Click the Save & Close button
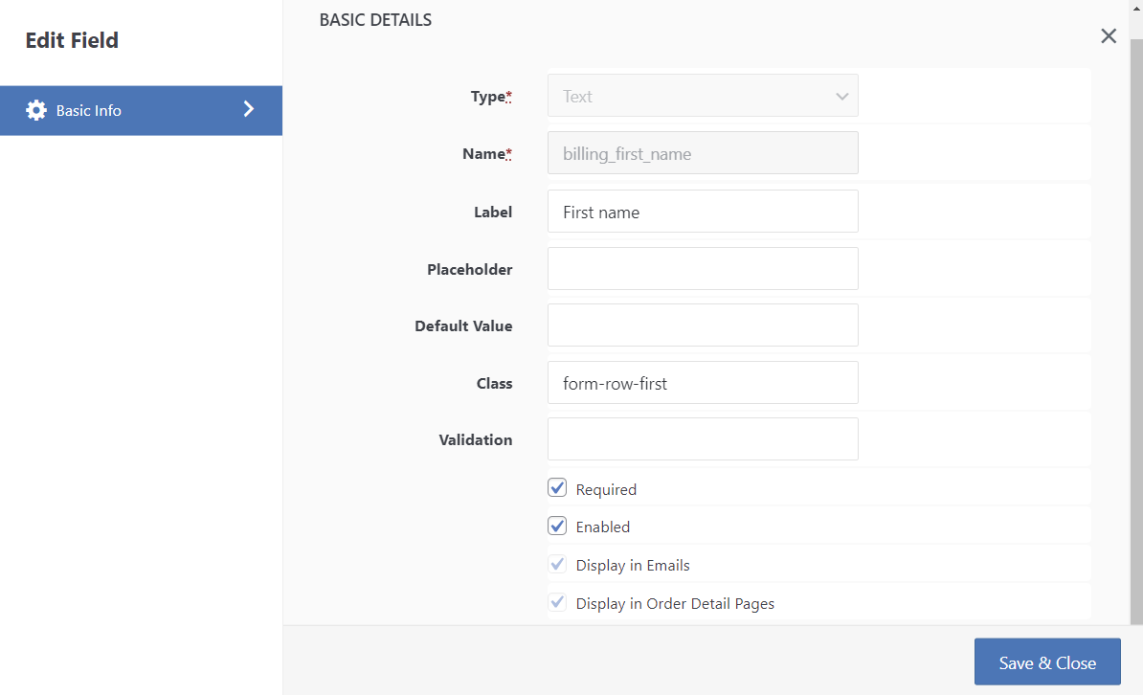 click(x=1047, y=661)
